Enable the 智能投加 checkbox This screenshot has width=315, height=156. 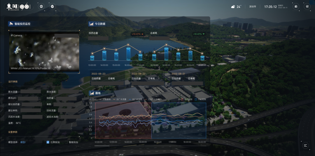click(x=66, y=142)
